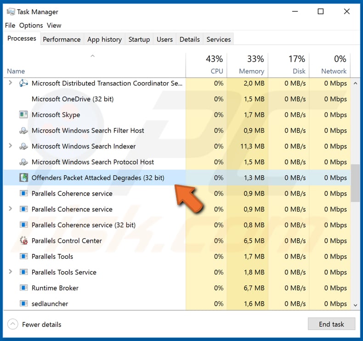Select the Parallels Coherence service (32 bit) name

point(84,225)
